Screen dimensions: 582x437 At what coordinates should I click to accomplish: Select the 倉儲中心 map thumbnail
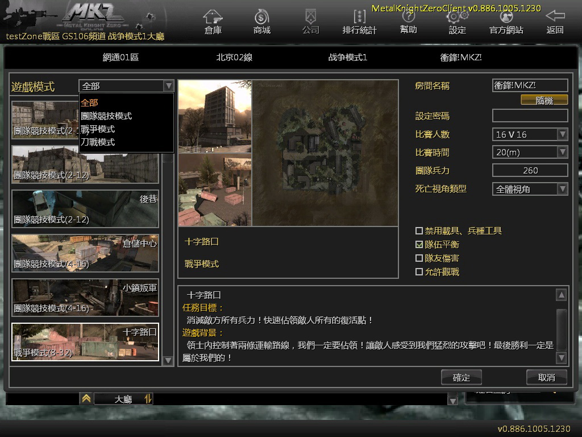pyautogui.click(x=85, y=253)
